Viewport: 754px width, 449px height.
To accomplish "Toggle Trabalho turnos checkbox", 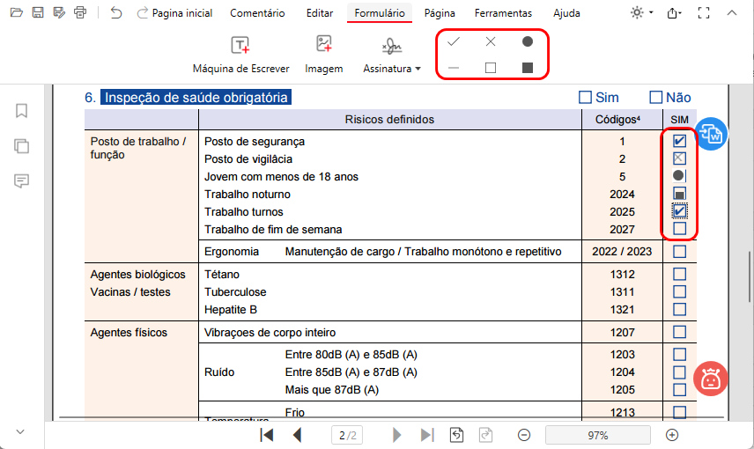I will pos(679,211).
